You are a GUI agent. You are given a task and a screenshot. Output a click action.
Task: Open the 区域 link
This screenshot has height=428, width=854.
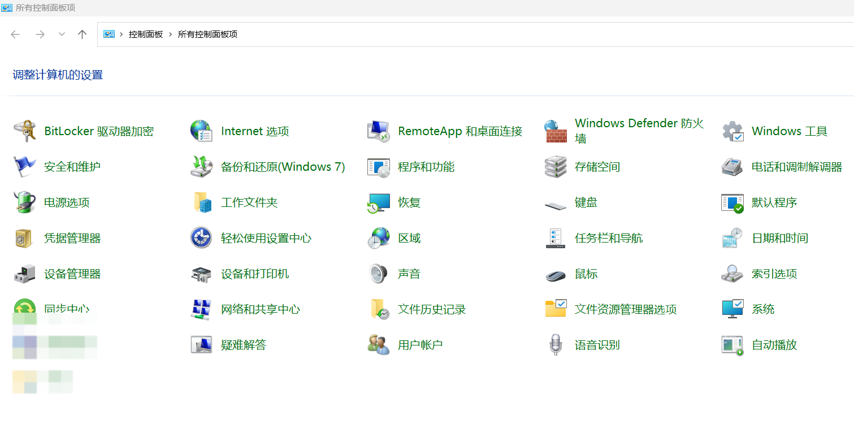(x=409, y=238)
